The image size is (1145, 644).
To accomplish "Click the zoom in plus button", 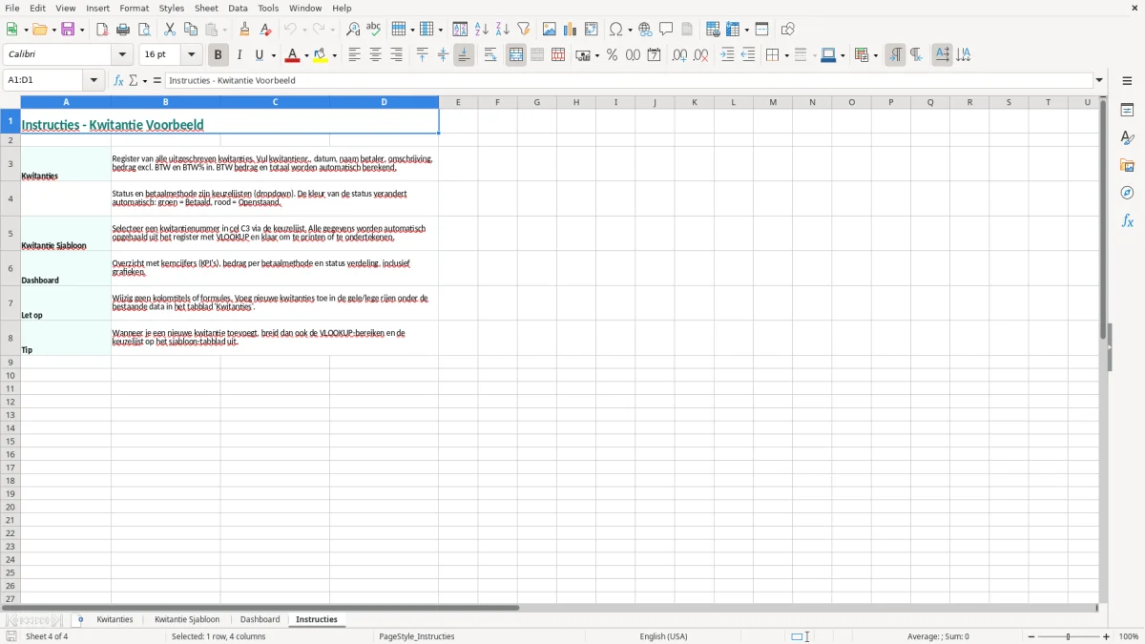I will [x=1107, y=636].
